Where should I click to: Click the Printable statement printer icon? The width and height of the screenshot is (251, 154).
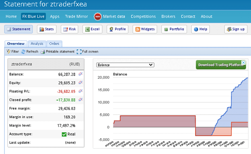tap(43, 52)
